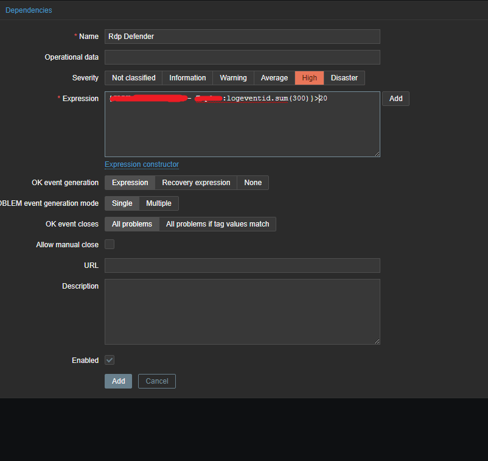Click the URL input field
The height and width of the screenshot is (461, 488).
pos(242,266)
